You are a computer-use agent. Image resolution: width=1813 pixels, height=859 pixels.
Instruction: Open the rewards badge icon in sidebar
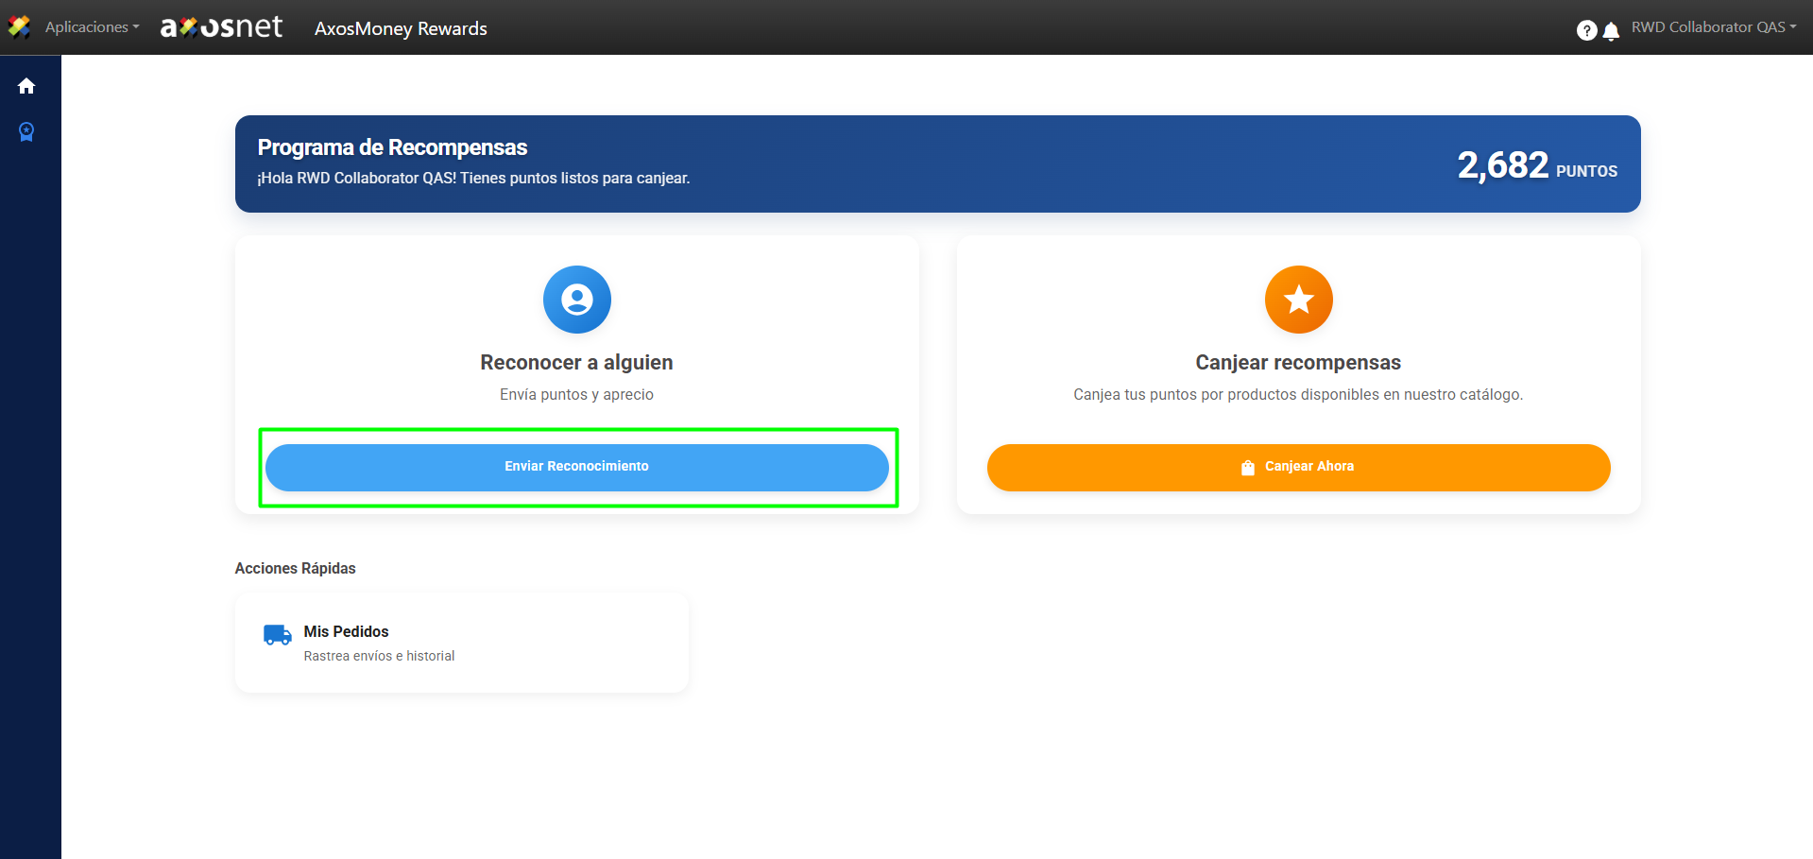tap(26, 131)
